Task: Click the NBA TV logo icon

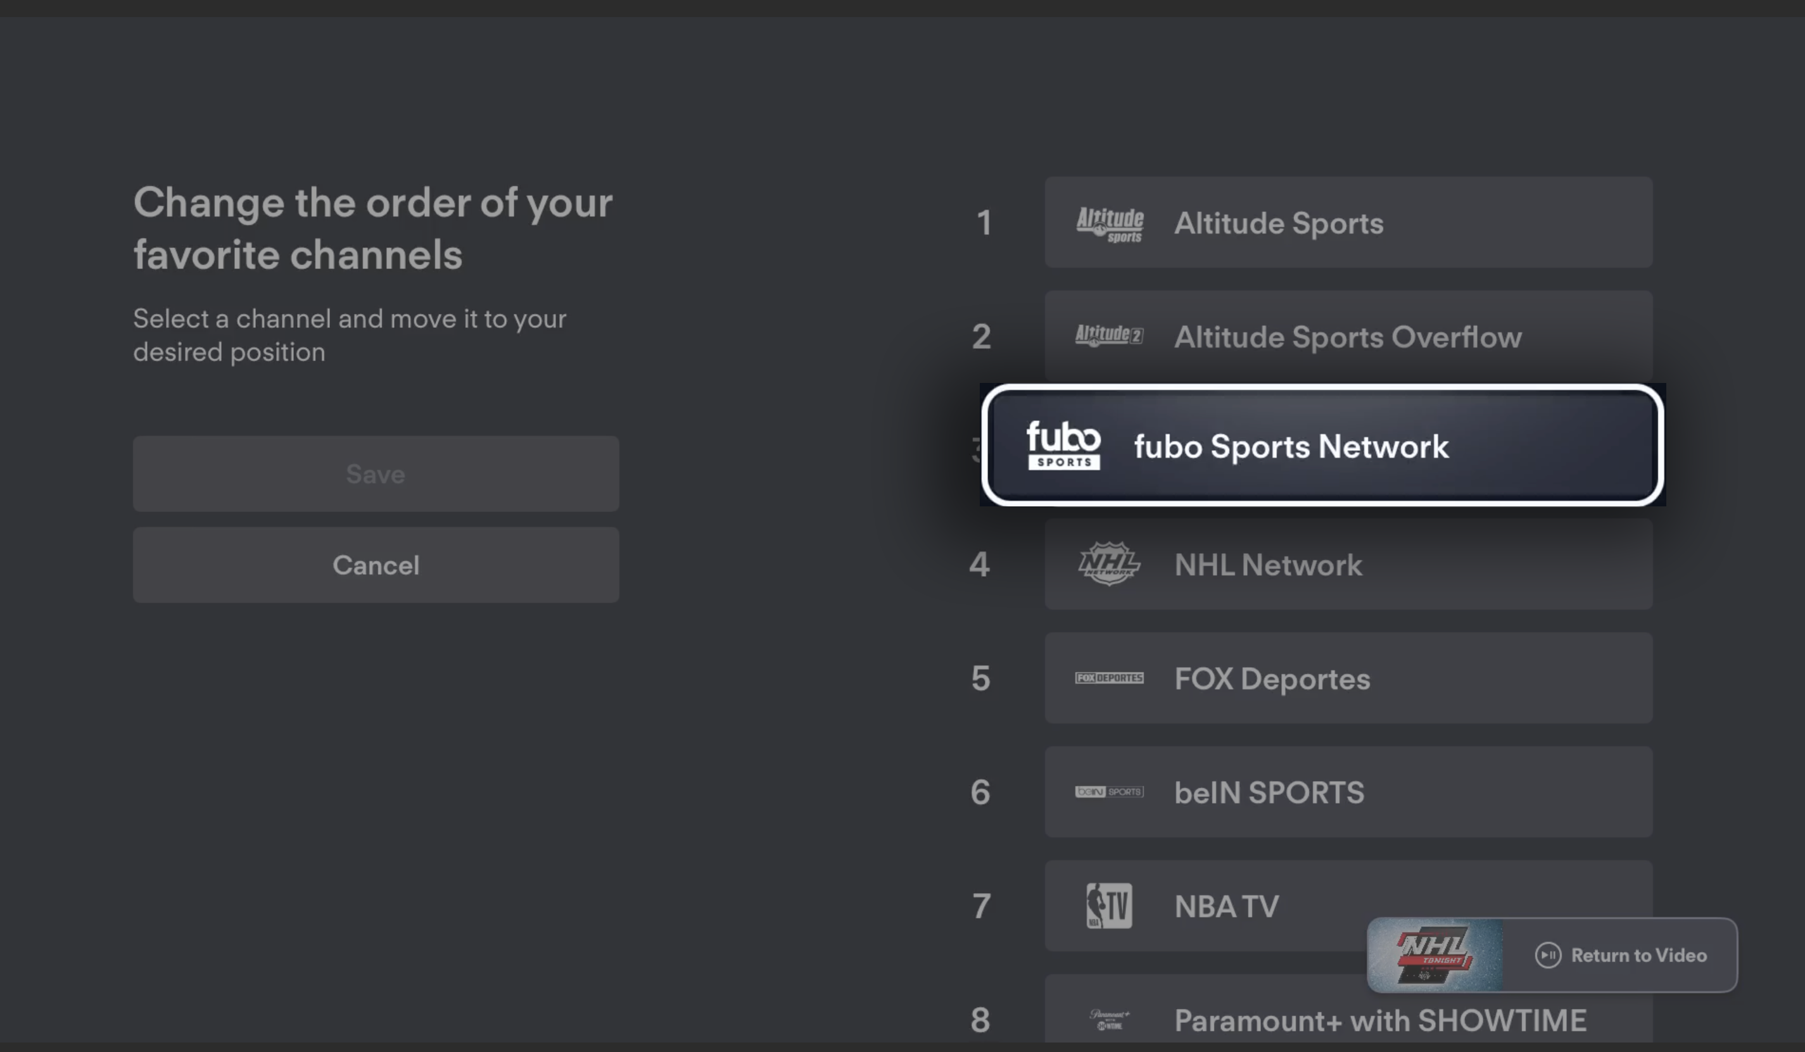Action: coord(1110,906)
